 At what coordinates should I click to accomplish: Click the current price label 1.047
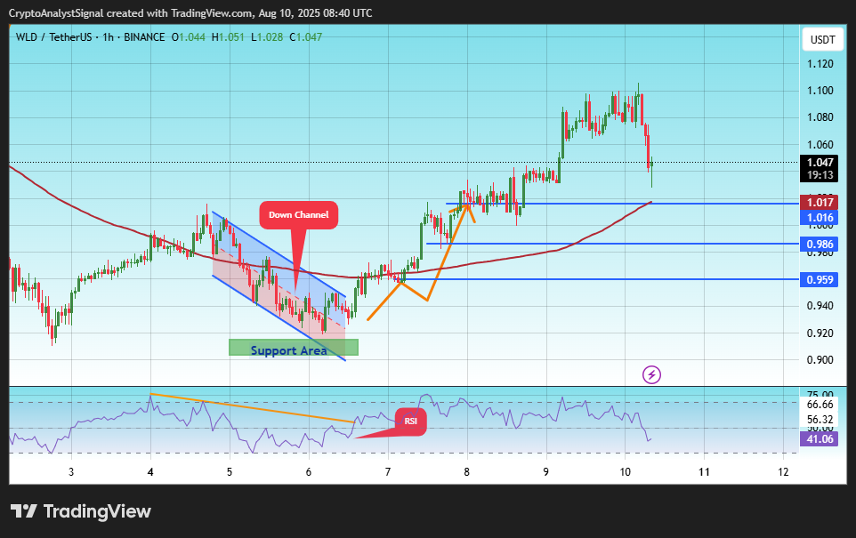(820, 162)
